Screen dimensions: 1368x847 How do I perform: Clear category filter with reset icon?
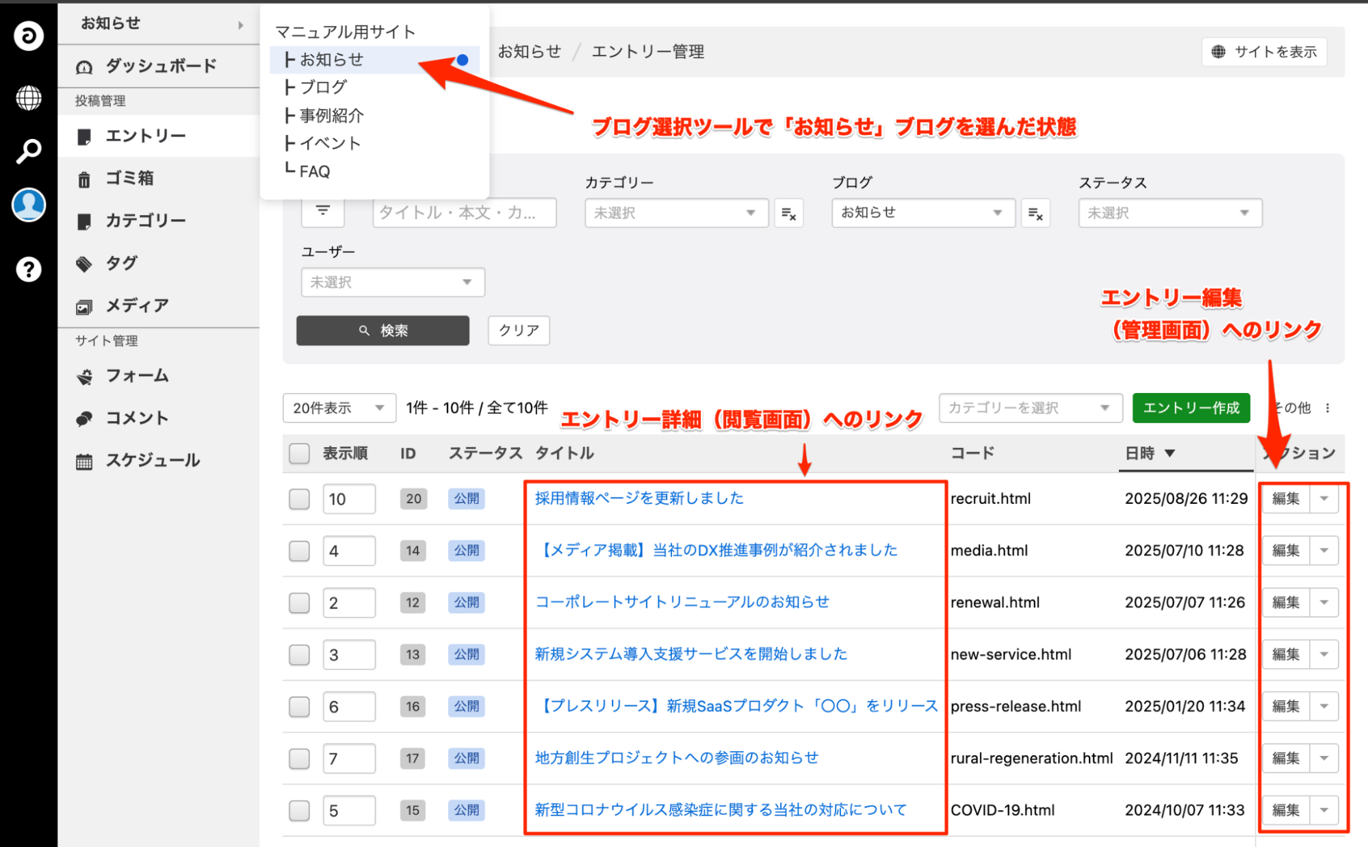pyautogui.click(x=788, y=214)
